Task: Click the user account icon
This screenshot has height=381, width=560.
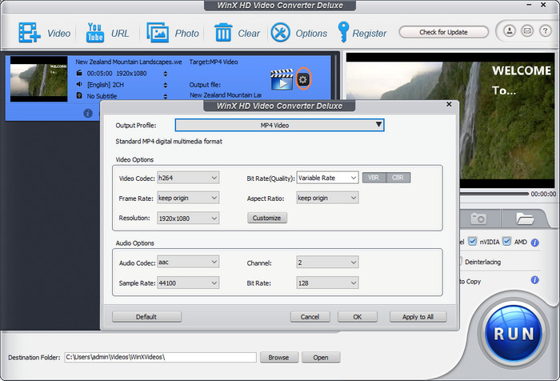Action: pos(510,31)
